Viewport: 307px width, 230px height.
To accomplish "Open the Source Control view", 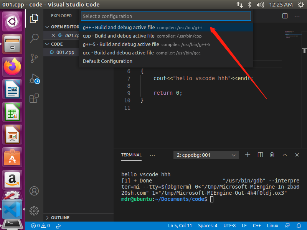I will click(x=34, y=58).
